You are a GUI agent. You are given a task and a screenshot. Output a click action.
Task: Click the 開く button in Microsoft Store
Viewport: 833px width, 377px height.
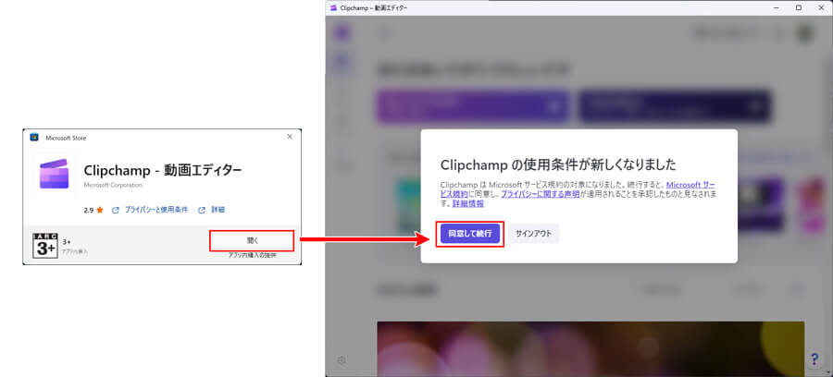[x=253, y=240]
